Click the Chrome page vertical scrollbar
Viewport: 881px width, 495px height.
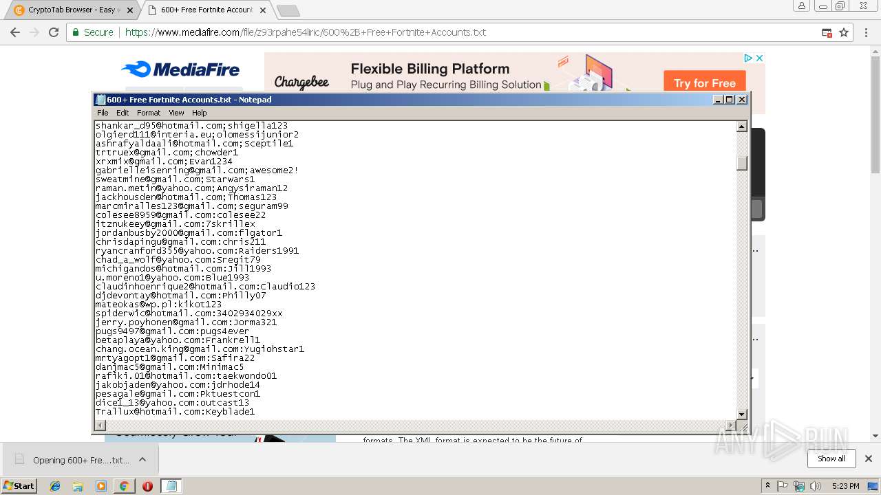tap(875, 113)
